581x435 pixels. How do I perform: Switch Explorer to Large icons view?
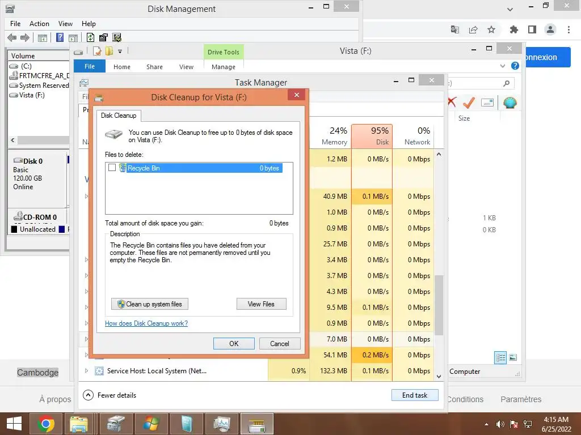(x=513, y=357)
